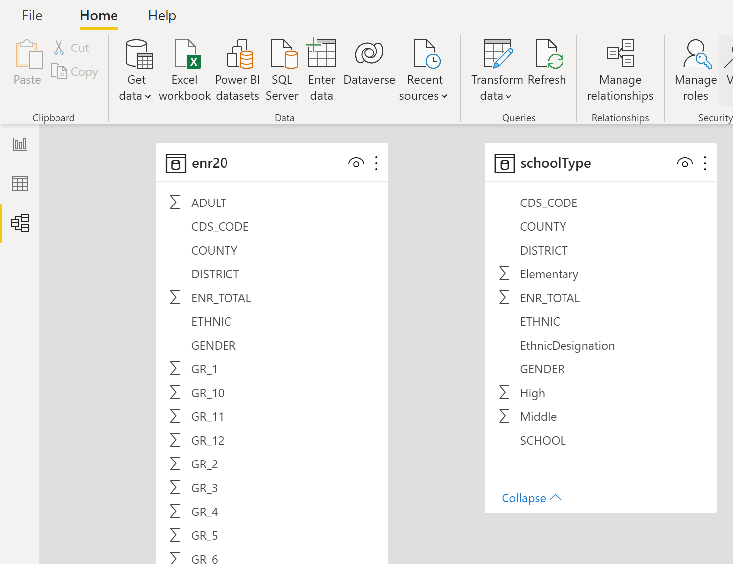
Task: Click the Paste clipboard icon
Action: pos(29,54)
